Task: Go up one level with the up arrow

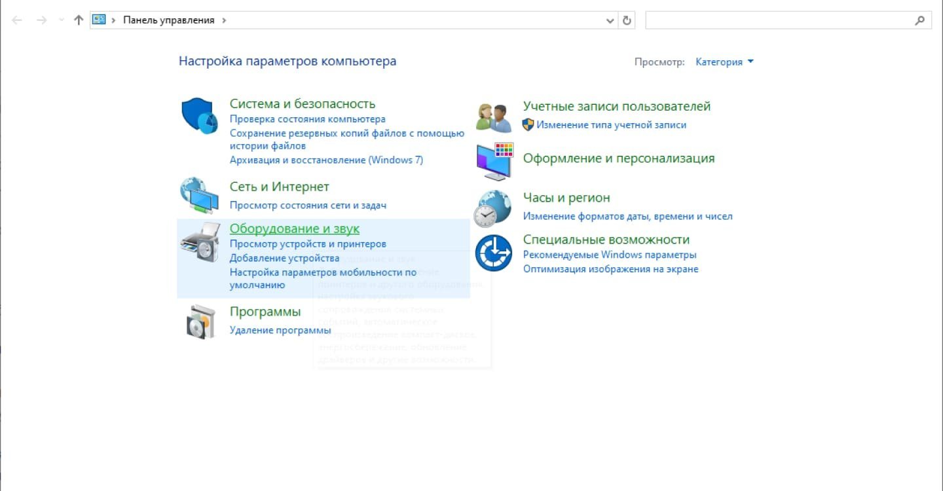Action: click(79, 20)
